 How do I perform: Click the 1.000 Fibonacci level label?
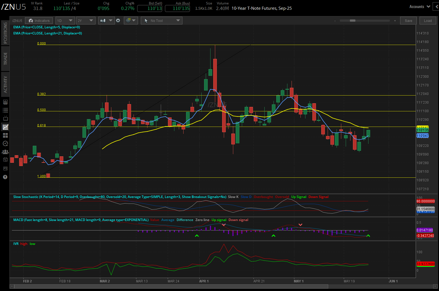point(41,176)
